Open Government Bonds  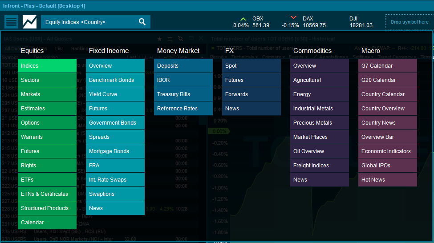[x=115, y=122]
